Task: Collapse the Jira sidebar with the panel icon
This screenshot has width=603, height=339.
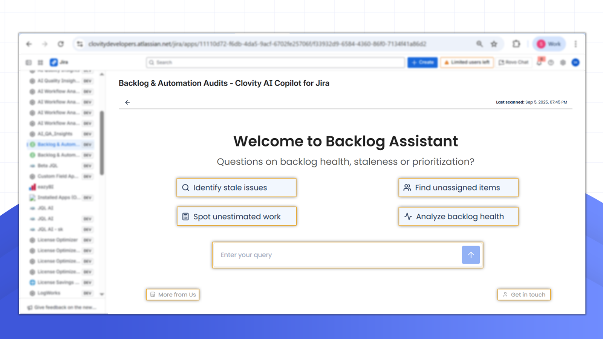Action: pos(29,63)
